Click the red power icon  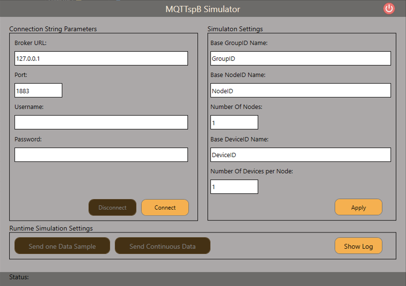click(389, 9)
